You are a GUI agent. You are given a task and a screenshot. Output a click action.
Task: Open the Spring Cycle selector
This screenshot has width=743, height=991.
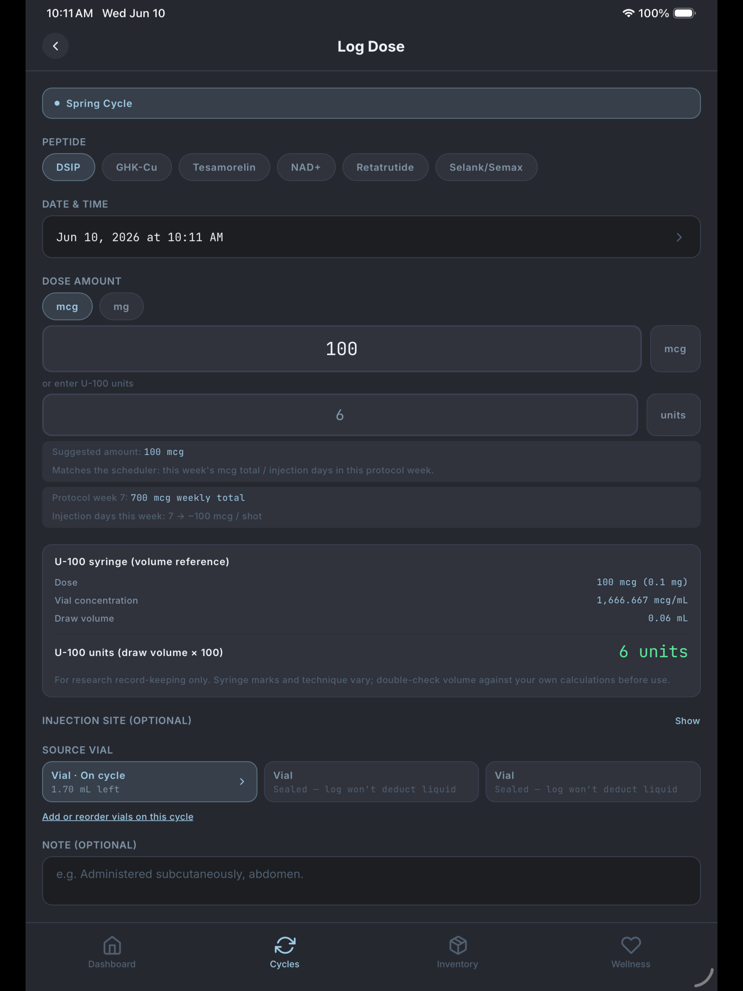pyautogui.click(x=371, y=103)
